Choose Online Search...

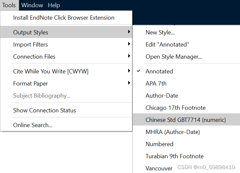(66, 125)
